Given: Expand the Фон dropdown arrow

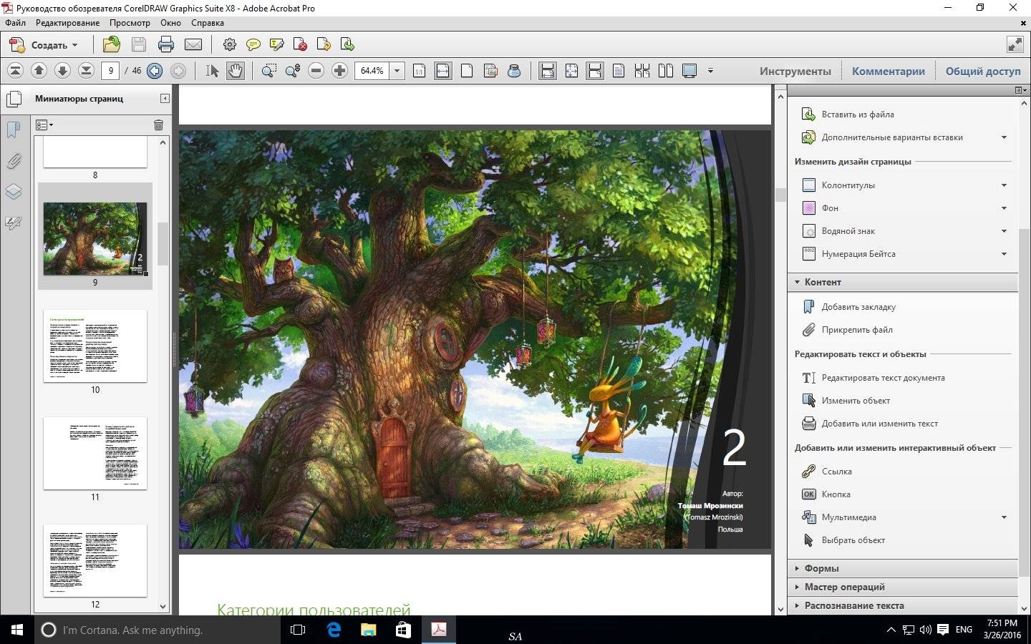Looking at the screenshot, I should [x=1004, y=208].
